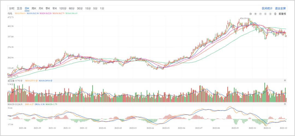Select the 月K monthly chart tab
Viewport: 295px width, 136px height.
click(x=41, y=8)
